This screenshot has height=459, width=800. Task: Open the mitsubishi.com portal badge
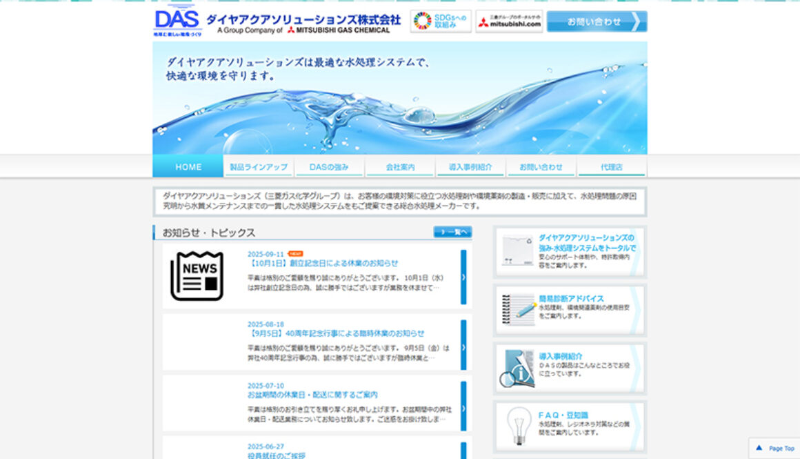(510, 21)
